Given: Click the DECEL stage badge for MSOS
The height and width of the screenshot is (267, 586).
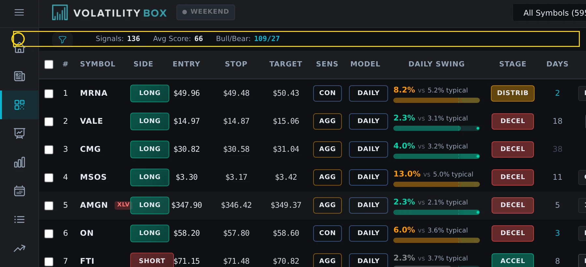Looking at the screenshot, I should click(513, 177).
